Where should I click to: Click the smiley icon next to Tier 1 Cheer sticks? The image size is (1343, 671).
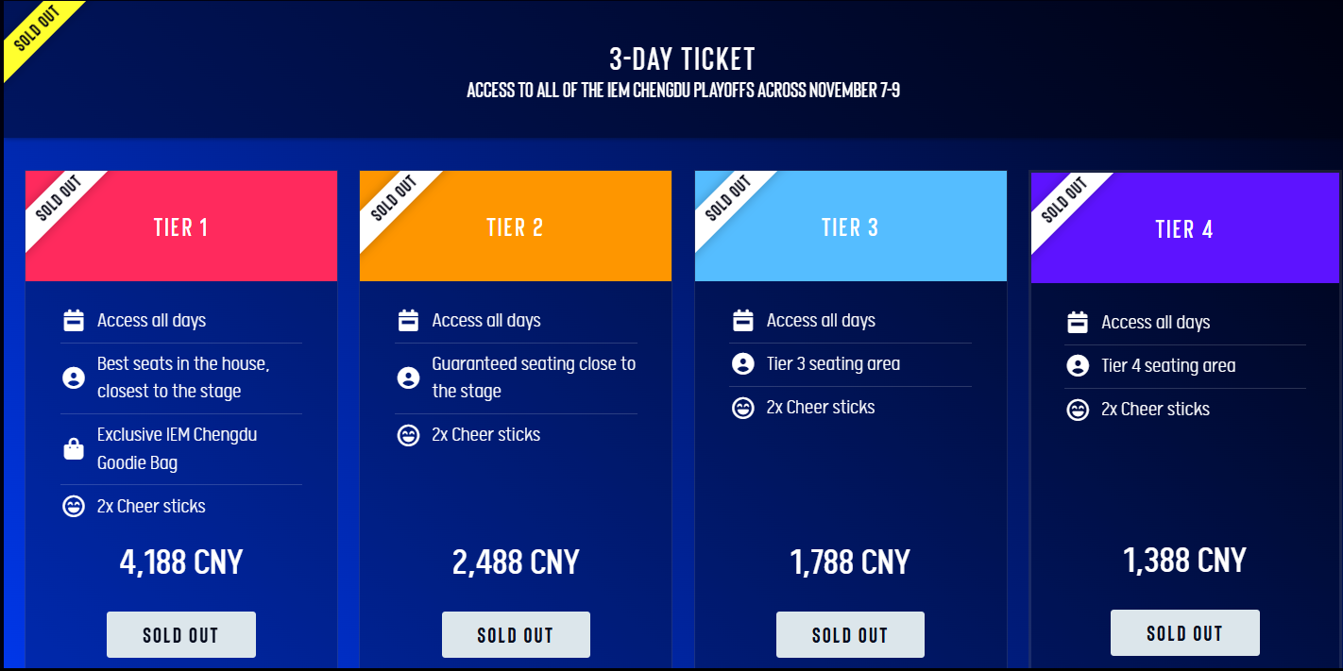74,507
